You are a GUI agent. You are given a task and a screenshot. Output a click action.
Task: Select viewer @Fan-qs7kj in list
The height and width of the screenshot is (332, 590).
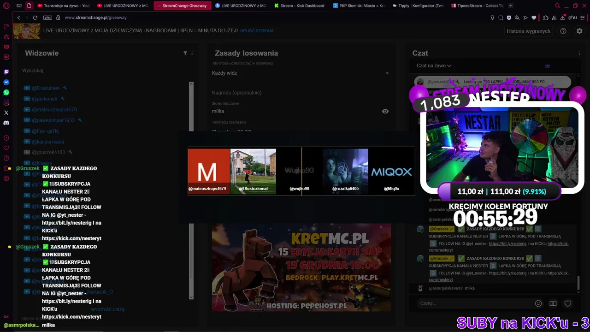[45, 131]
